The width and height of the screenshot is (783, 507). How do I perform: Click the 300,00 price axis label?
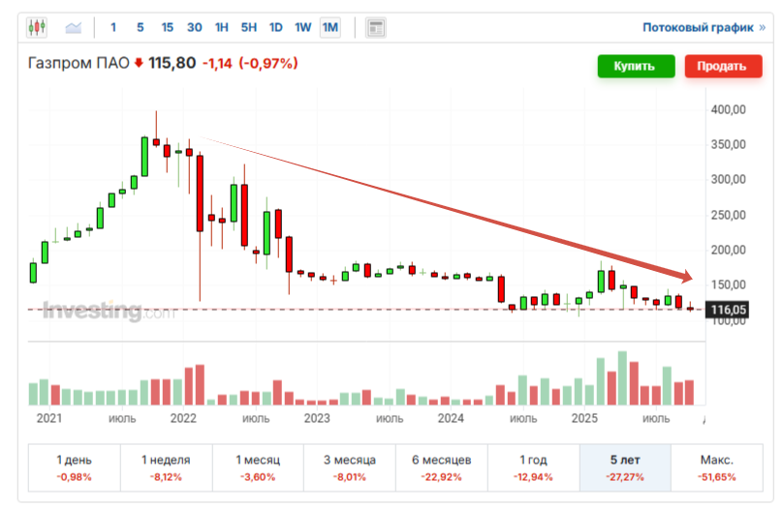(x=728, y=179)
